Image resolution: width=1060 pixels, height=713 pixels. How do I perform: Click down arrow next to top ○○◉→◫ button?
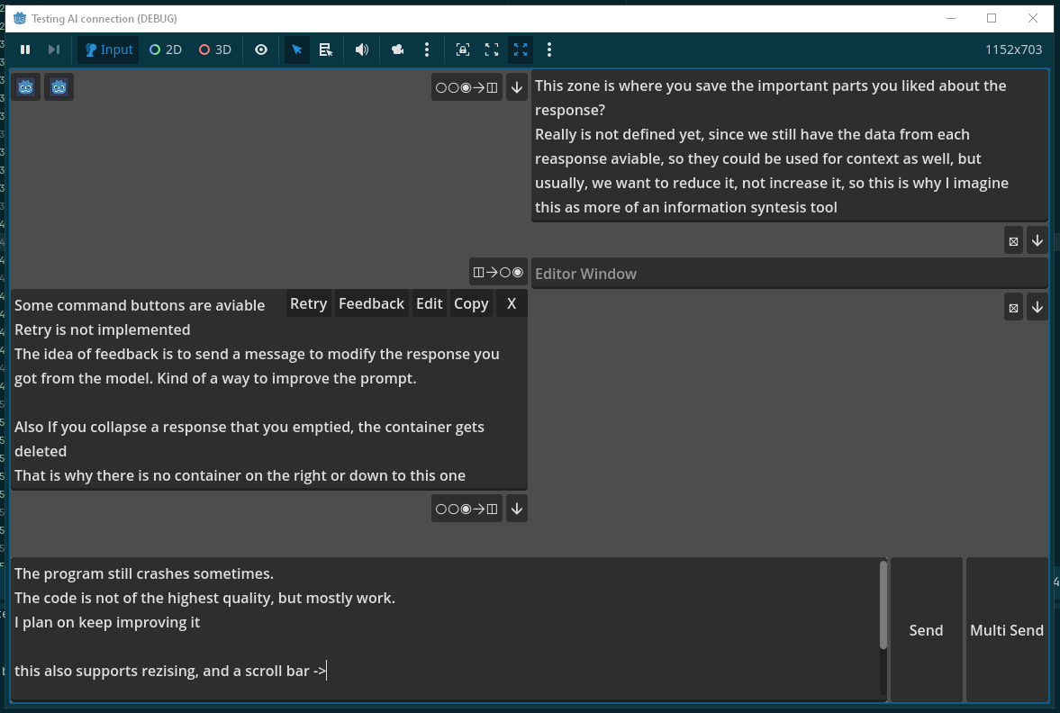click(516, 87)
